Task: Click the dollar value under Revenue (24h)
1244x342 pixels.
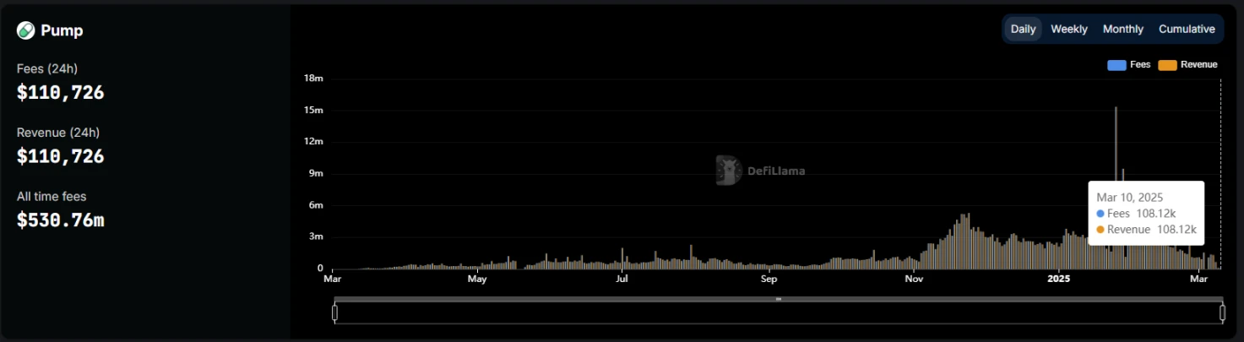Action: [60, 156]
